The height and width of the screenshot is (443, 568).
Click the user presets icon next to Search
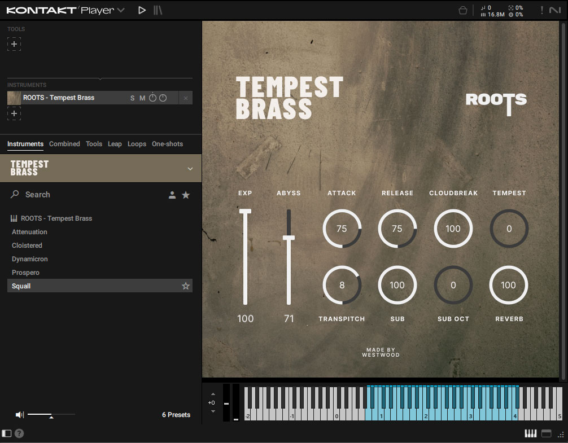[x=172, y=194]
